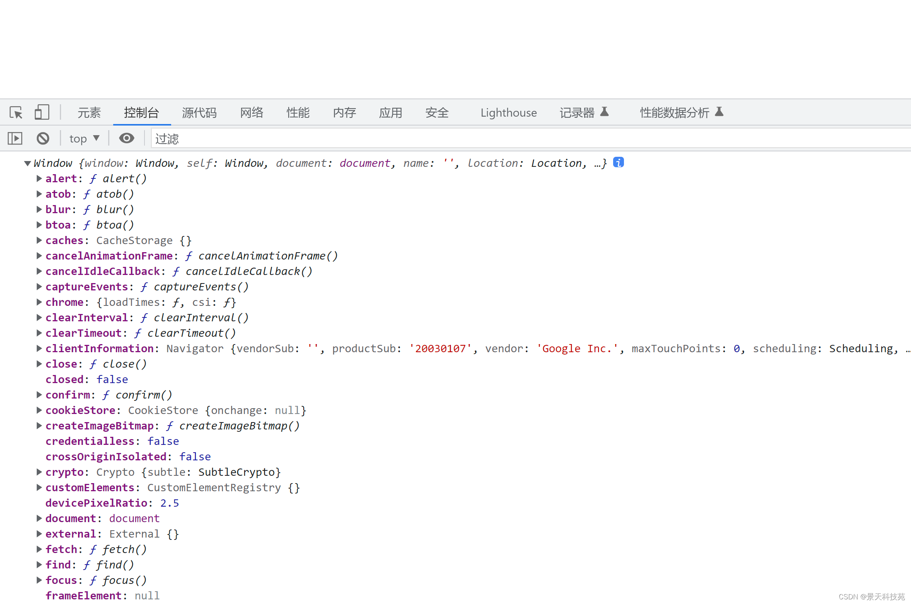Screen dimensions: 911x604
Task: Click the info icon next to Window
Action: click(x=619, y=163)
